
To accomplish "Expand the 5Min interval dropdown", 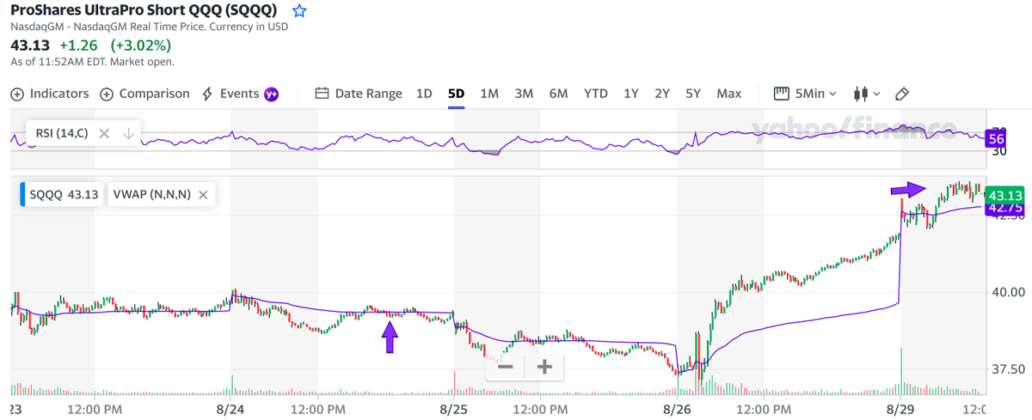I will click(806, 94).
